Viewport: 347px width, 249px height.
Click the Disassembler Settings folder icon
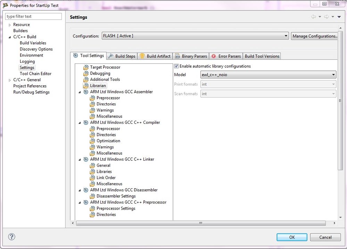click(92, 196)
